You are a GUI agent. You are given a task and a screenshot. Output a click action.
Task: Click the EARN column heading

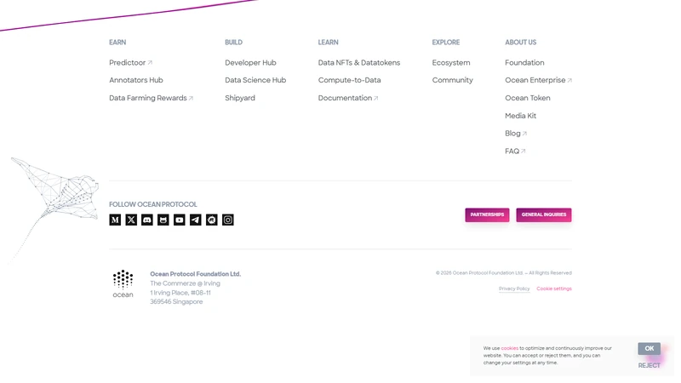[x=117, y=42]
